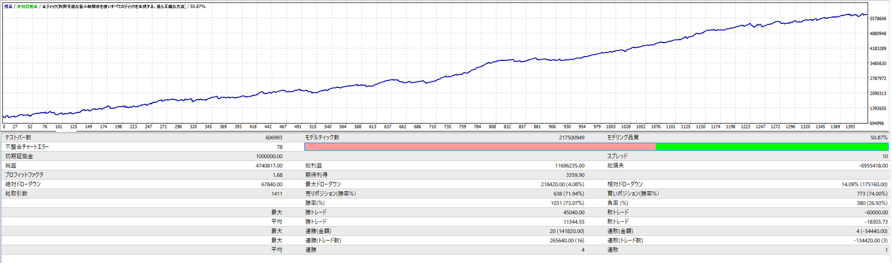Click the 負率 (%) label

618,203
